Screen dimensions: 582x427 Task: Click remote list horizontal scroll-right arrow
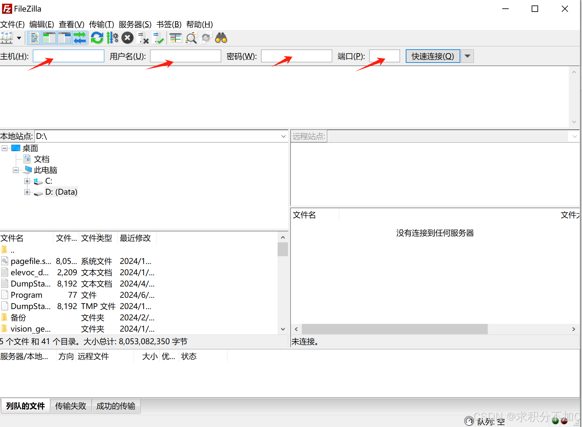coord(574,329)
